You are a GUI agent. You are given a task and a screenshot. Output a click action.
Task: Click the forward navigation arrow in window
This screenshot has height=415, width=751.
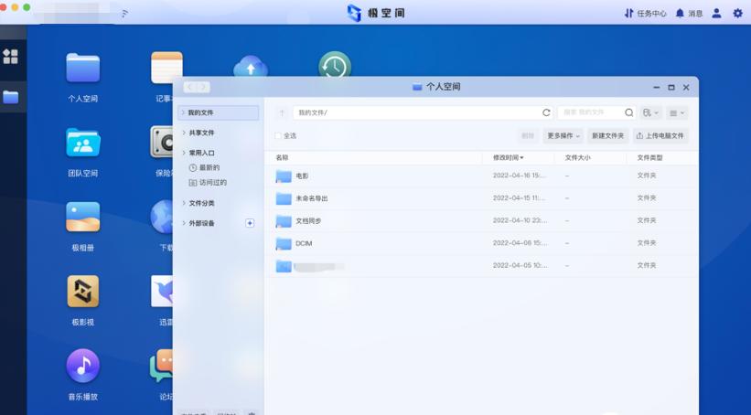click(203, 87)
